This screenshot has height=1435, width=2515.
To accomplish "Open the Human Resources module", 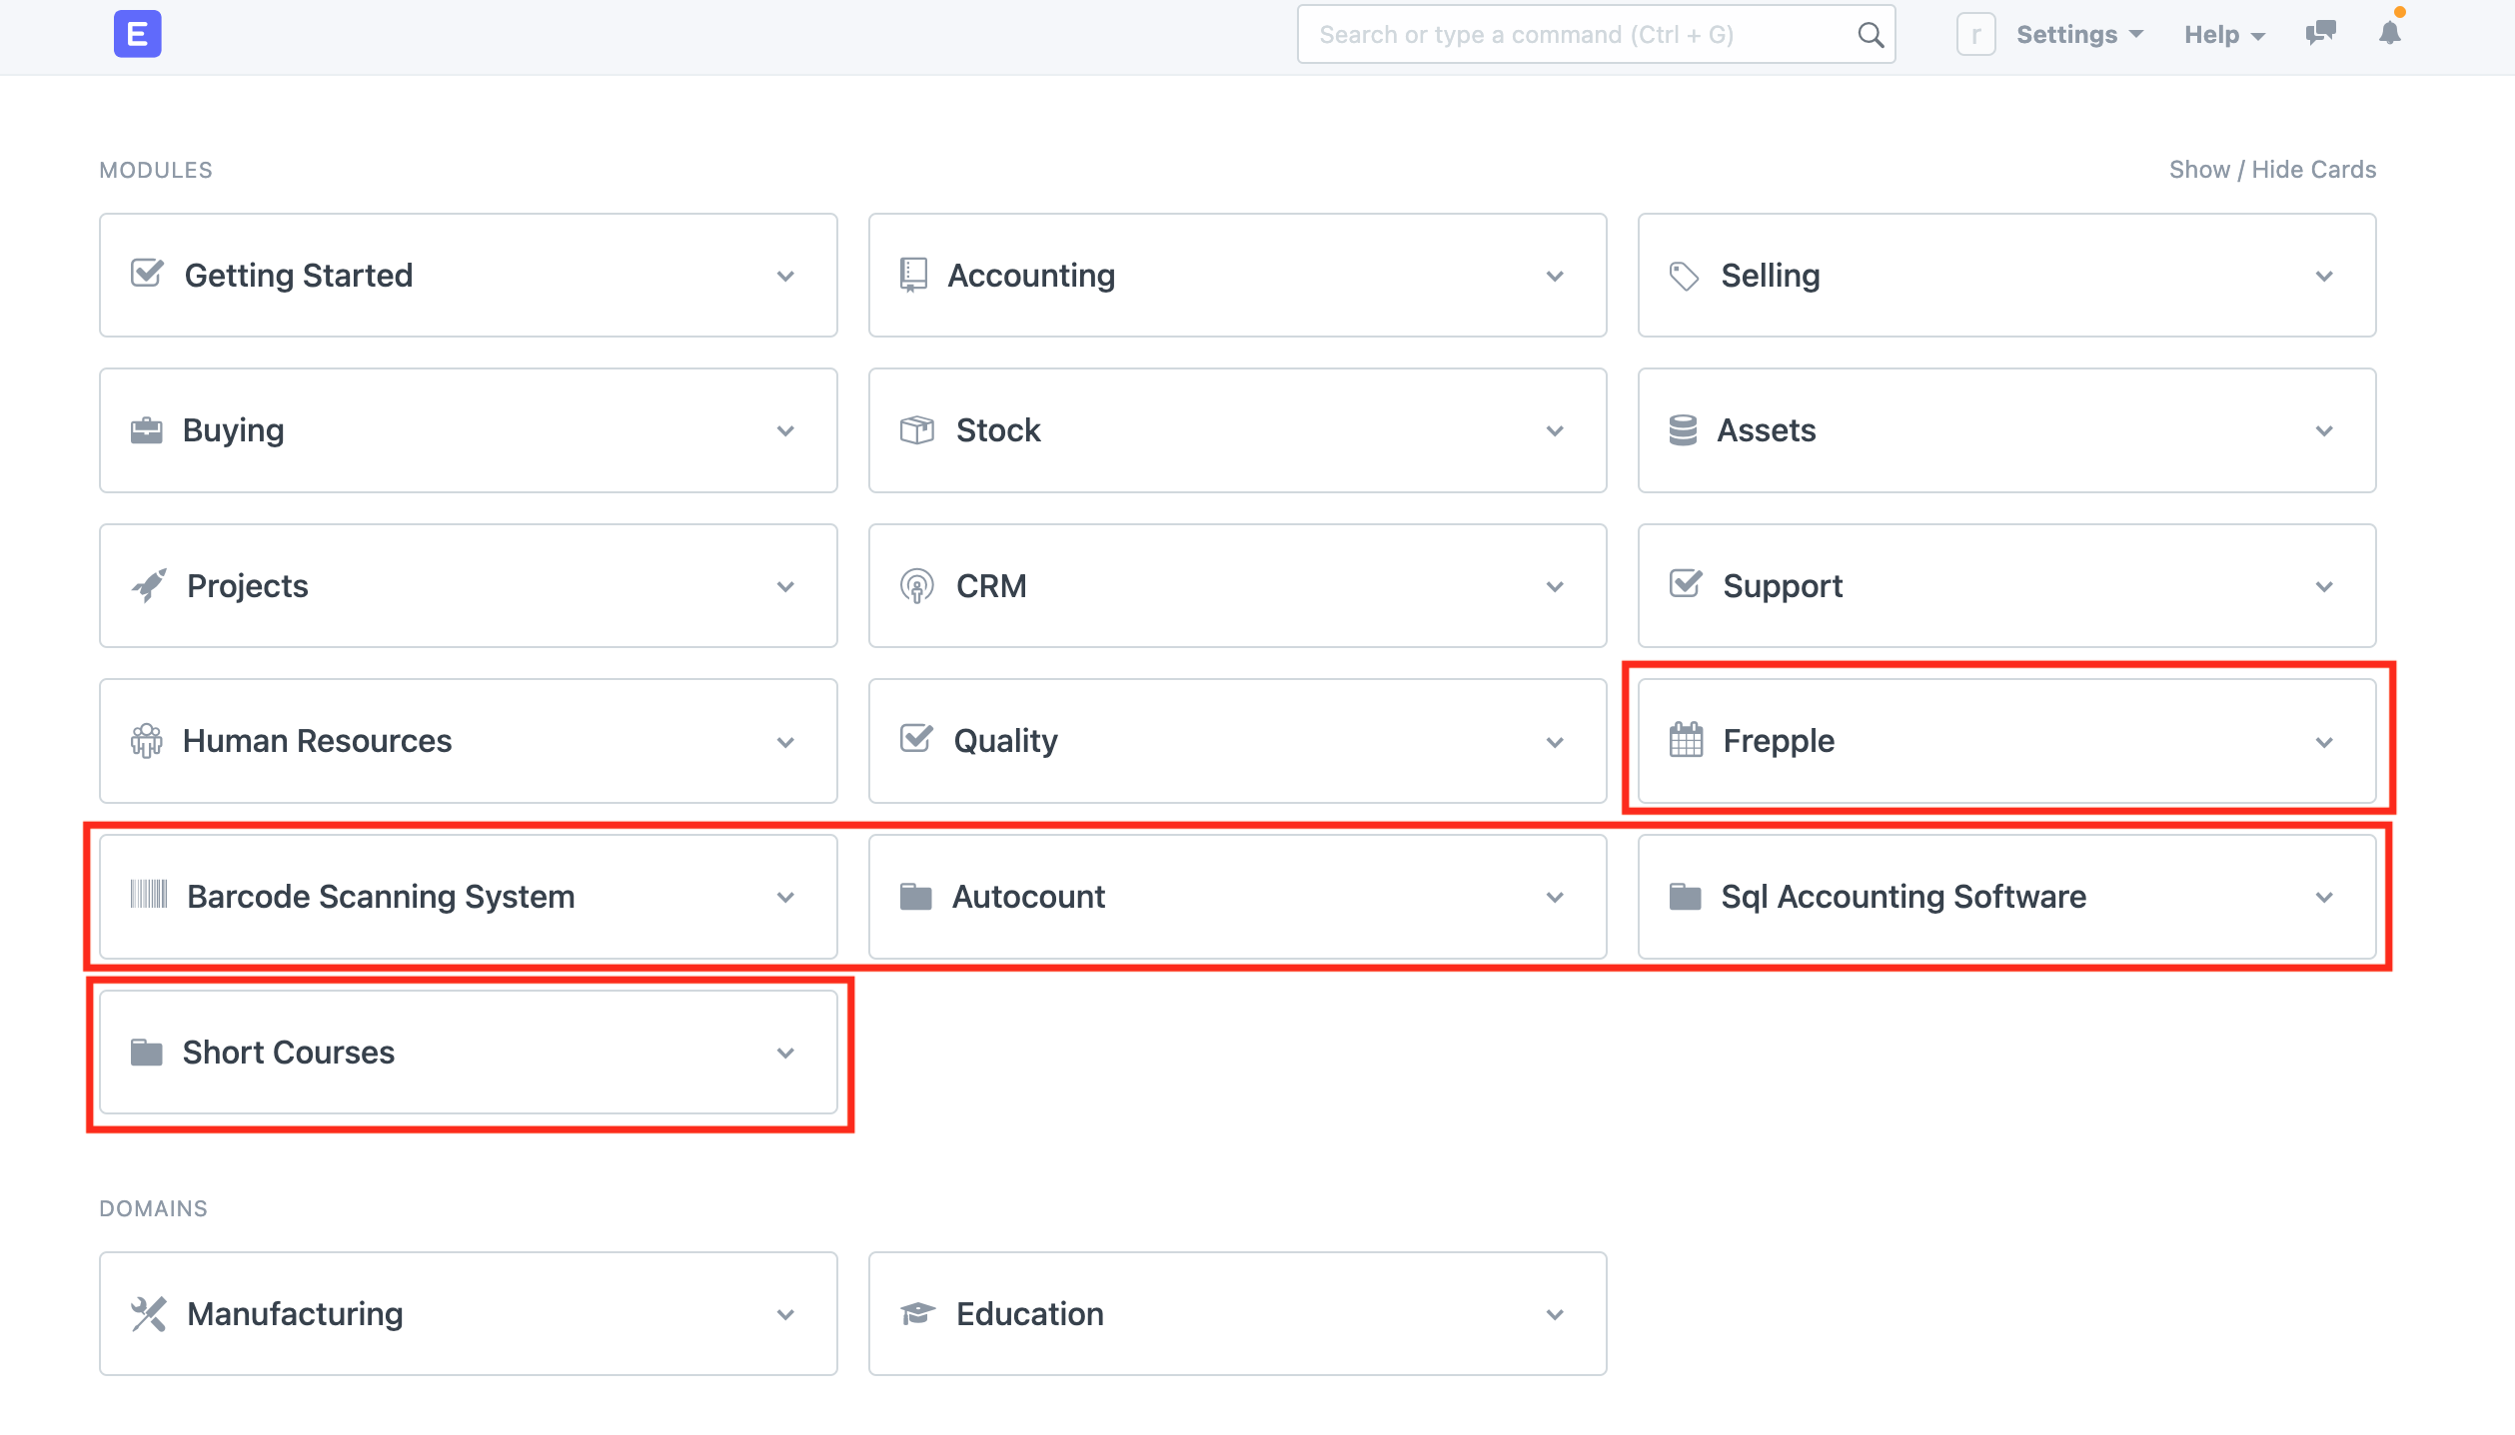I will tap(317, 741).
